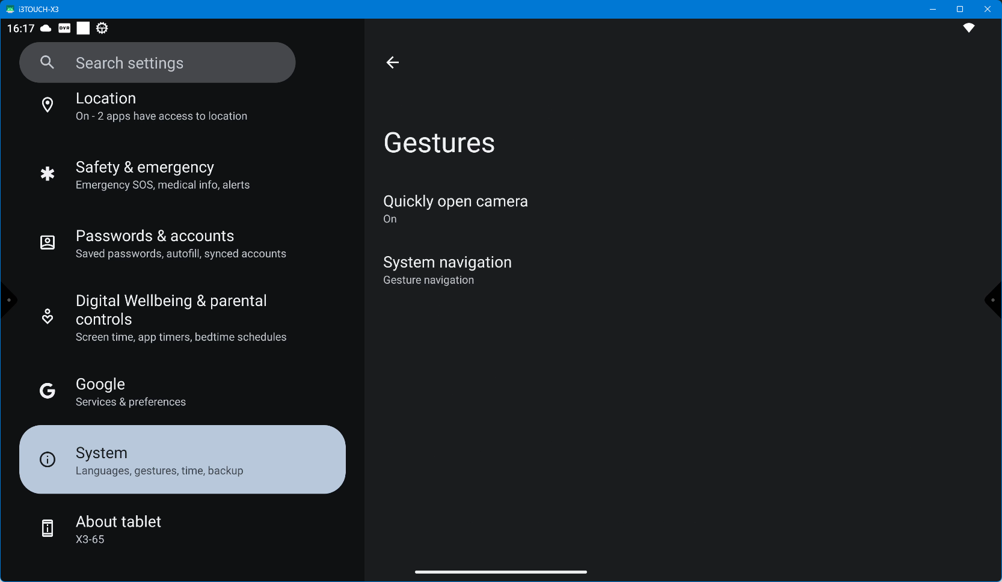Click the search magnifier icon
Viewport: 1002px width, 582px height.
pyautogui.click(x=48, y=63)
